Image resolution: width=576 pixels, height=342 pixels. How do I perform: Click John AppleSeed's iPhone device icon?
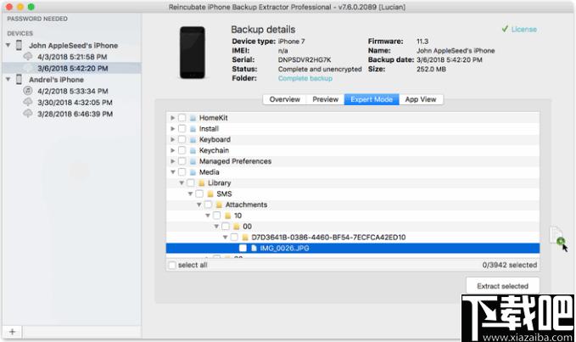coord(20,45)
